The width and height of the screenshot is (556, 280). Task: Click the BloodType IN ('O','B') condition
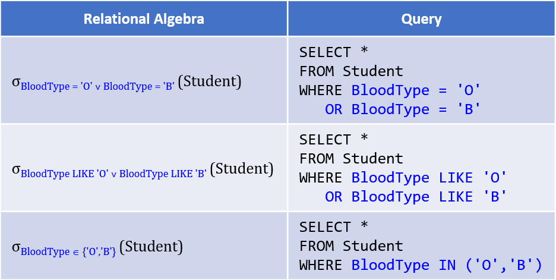click(x=447, y=265)
